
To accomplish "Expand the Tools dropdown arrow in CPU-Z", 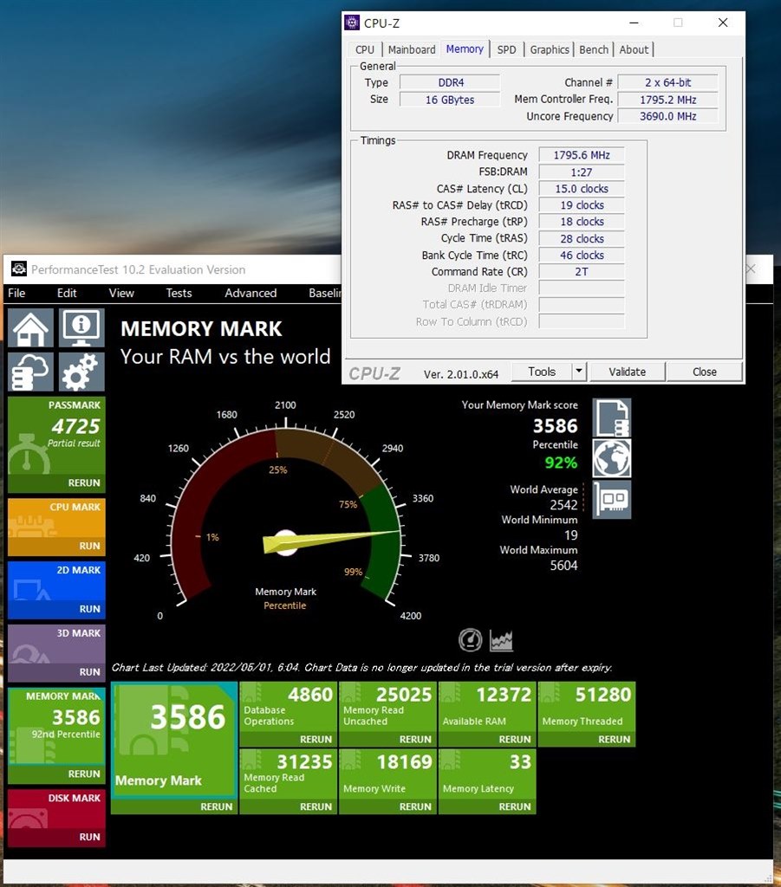I will (578, 372).
